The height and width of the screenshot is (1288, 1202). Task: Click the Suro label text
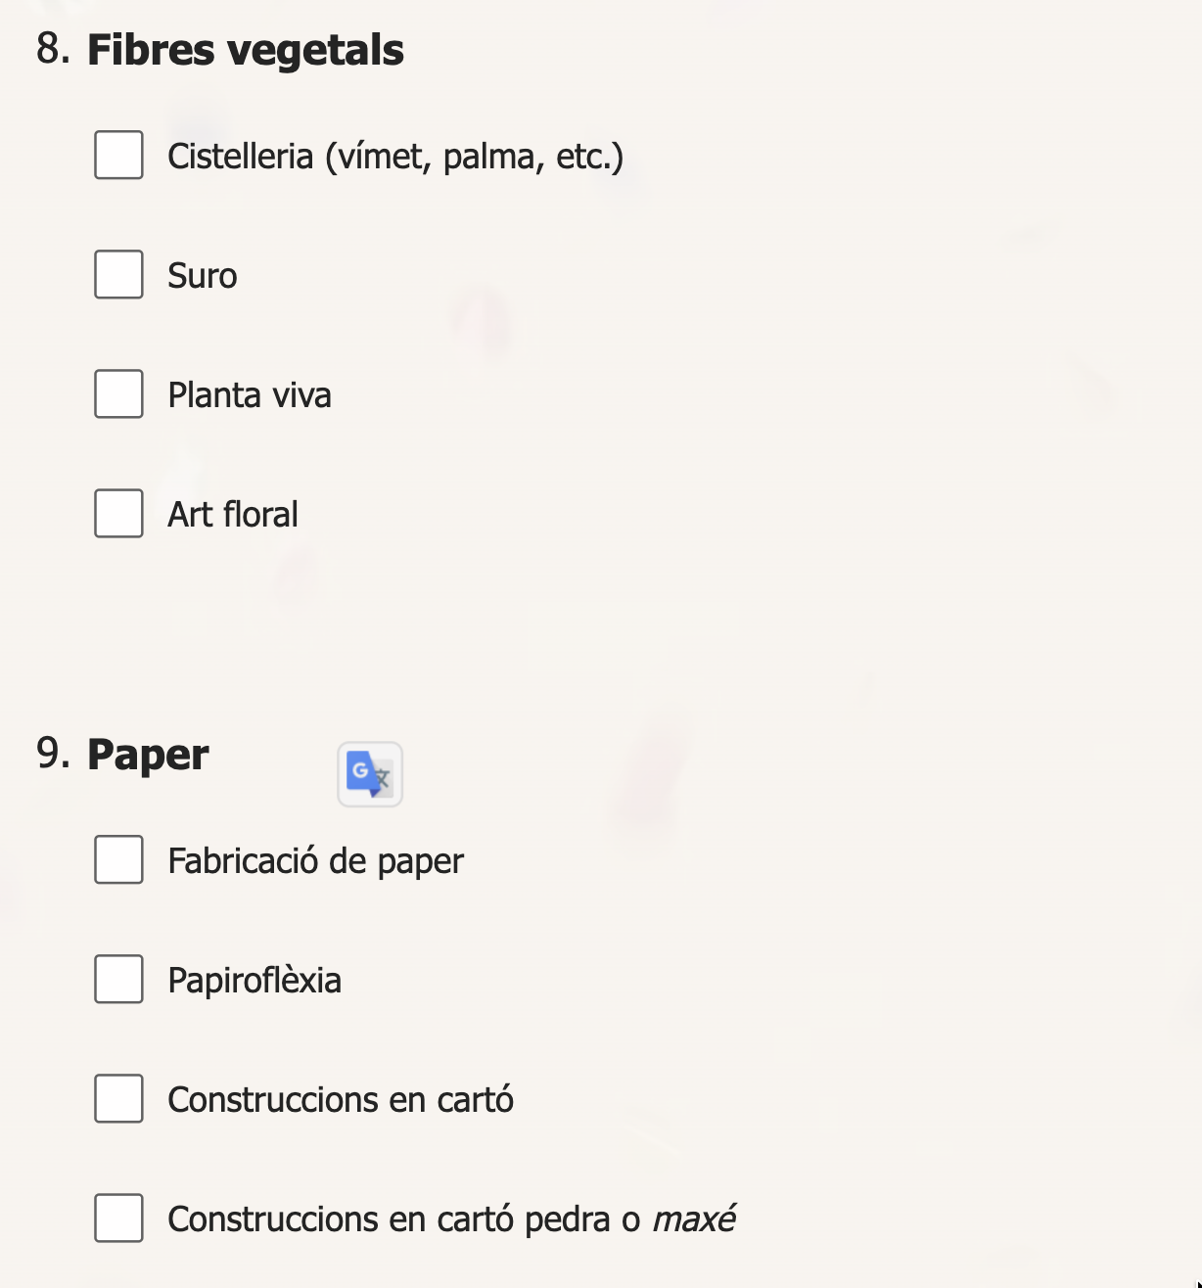[203, 276]
